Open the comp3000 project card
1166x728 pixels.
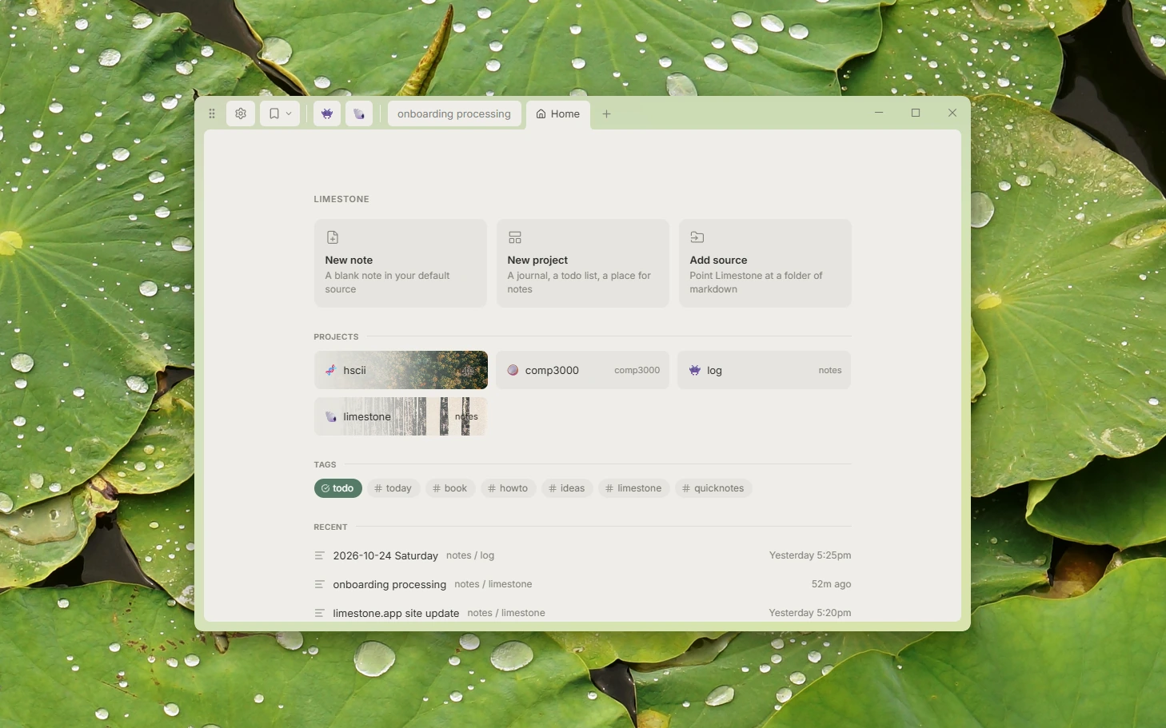[583, 370]
